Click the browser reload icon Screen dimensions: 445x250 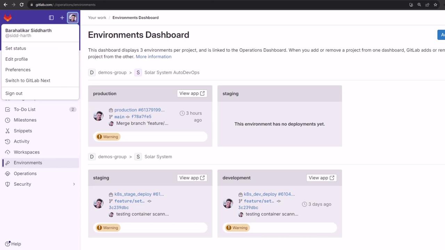[22, 5]
